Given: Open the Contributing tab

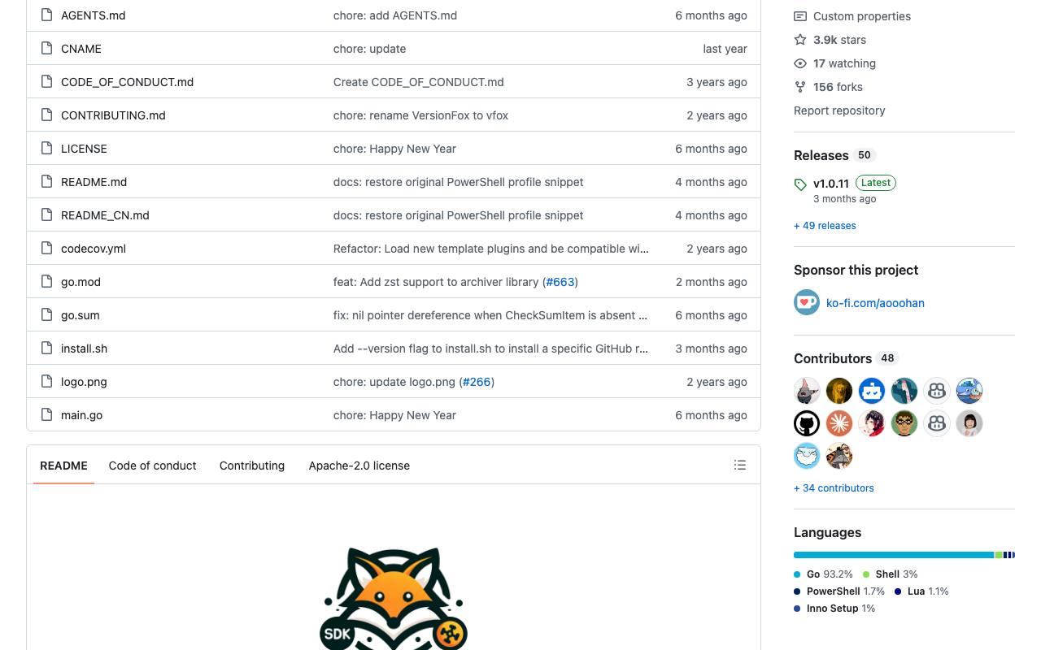Looking at the screenshot, I should click(252, 466).
